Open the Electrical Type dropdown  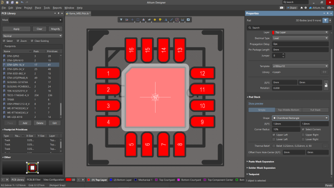300,38
